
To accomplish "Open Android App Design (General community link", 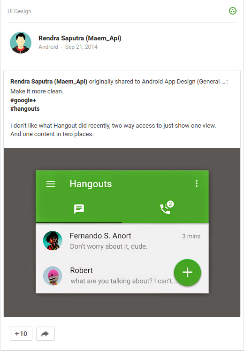I will click(183, 82).
